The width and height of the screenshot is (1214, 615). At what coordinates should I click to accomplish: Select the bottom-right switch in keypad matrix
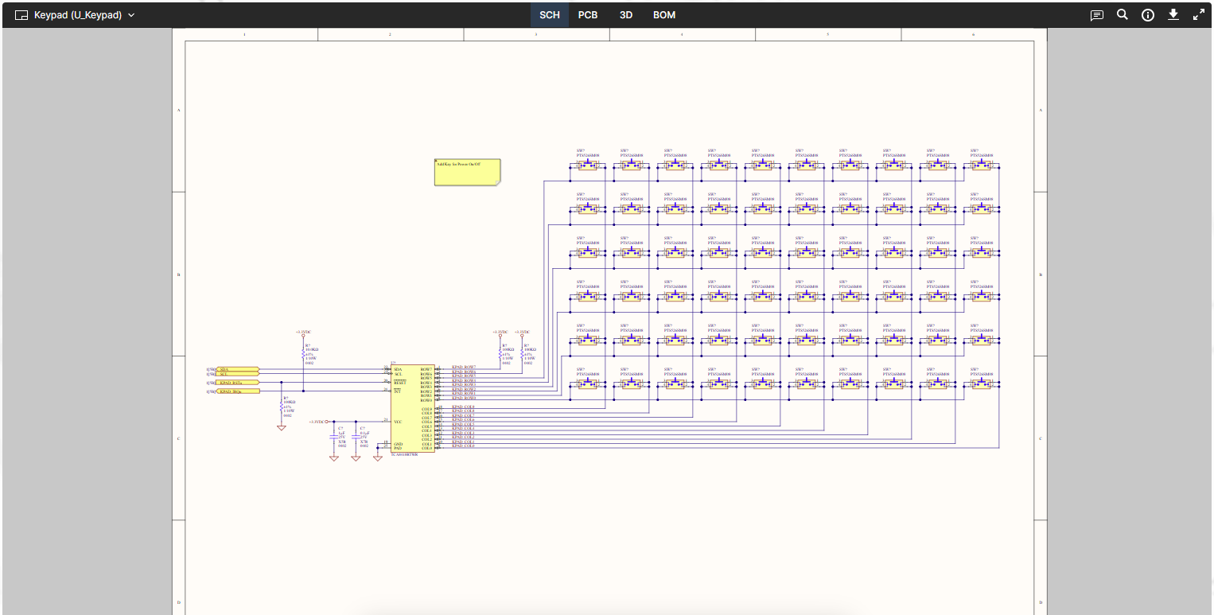[x=982, y=384]
